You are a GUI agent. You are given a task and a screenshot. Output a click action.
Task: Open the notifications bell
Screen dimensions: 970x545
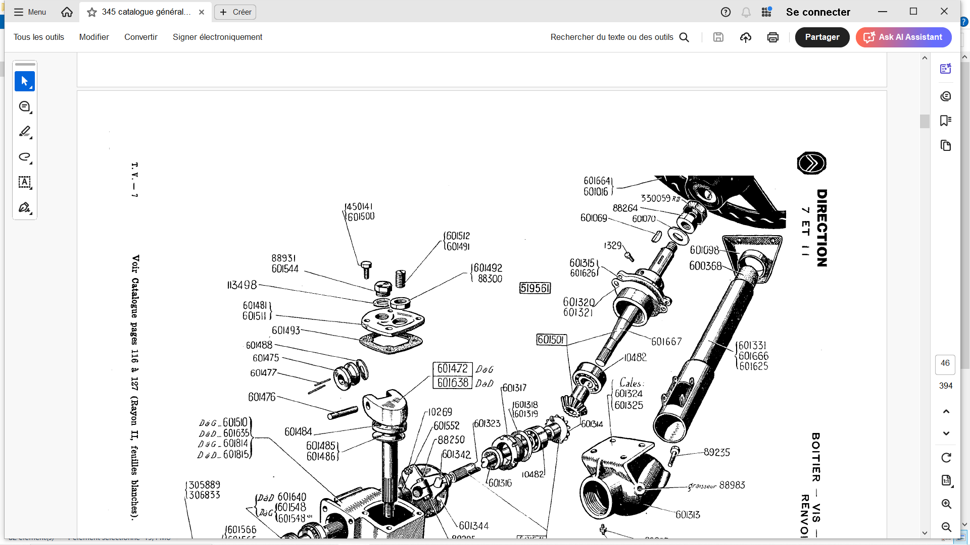(746, 12)
